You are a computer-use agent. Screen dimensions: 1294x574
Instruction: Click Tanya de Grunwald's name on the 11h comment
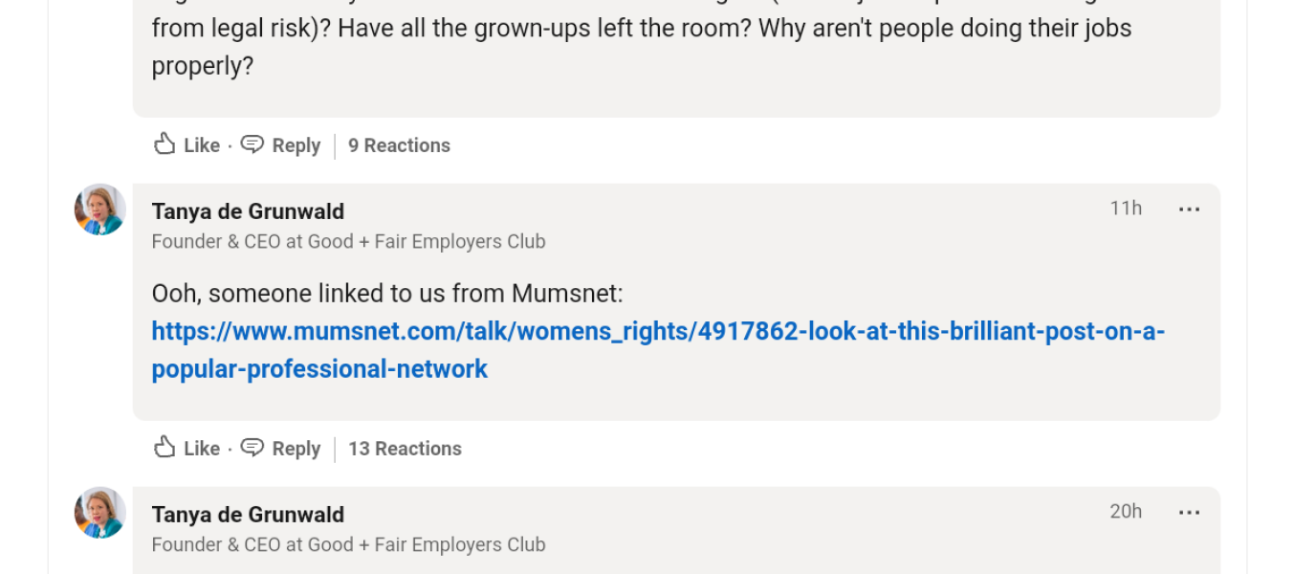(x=248, y=210)
